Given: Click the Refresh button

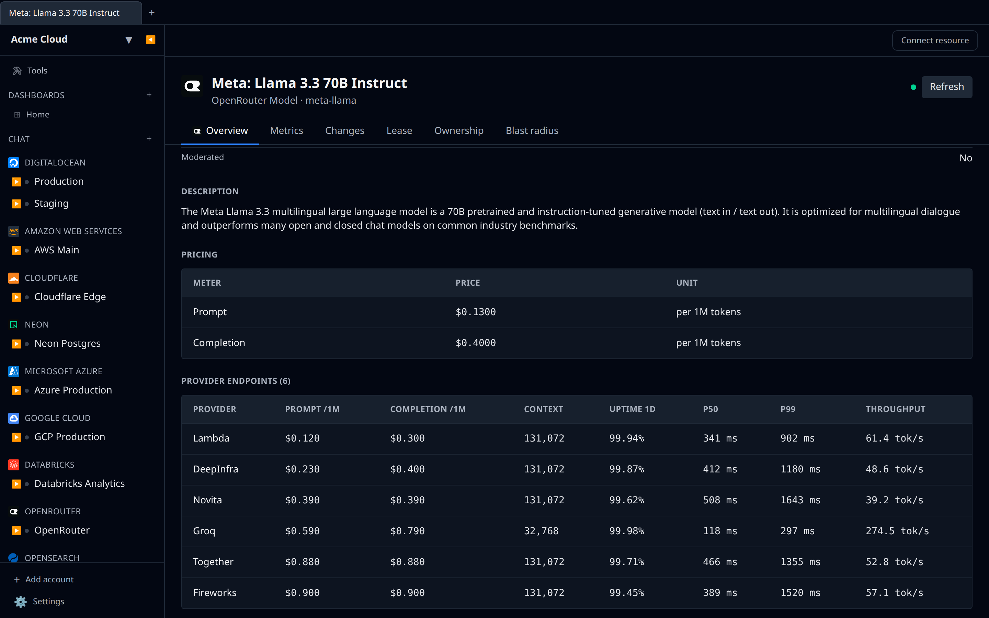Looking at the screenshot, I should [946, 87].
